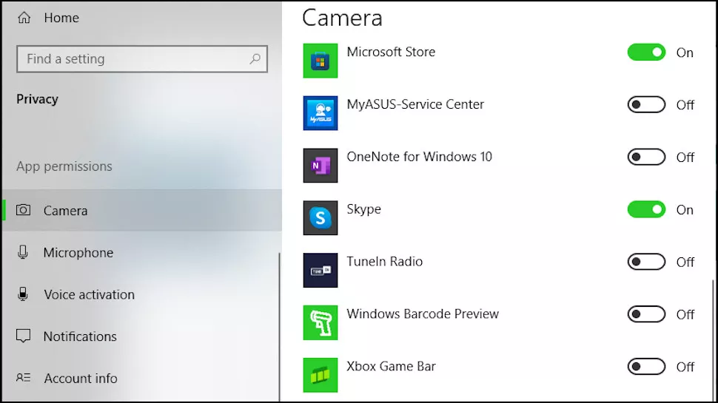Enable camera for TuneIn Radio

pos(646,262)
